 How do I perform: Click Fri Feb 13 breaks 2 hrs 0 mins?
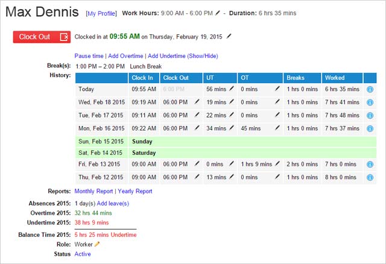pyautogui.click(x=302, y=165)
